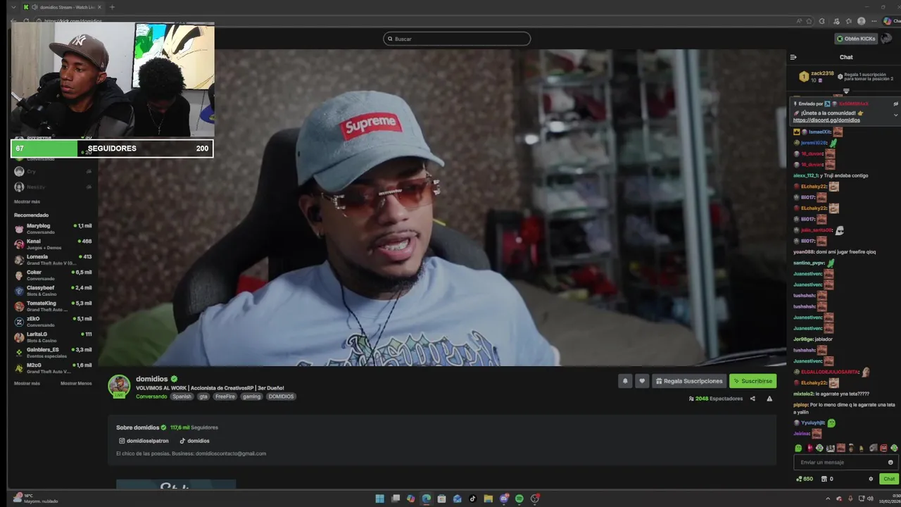Open zEkO recommended channel
Screen dimensions: 901x507
(53, 321)
